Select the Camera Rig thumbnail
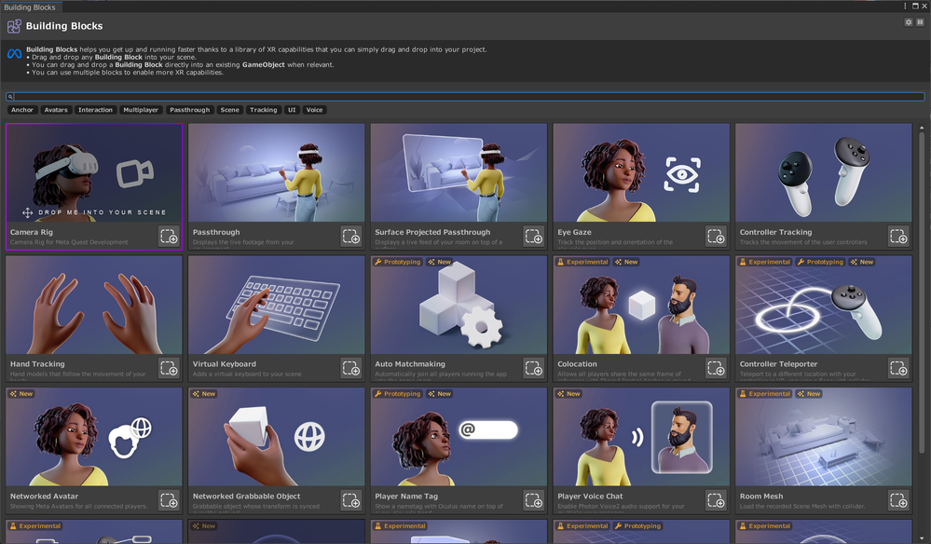 (x=94, y=172)
